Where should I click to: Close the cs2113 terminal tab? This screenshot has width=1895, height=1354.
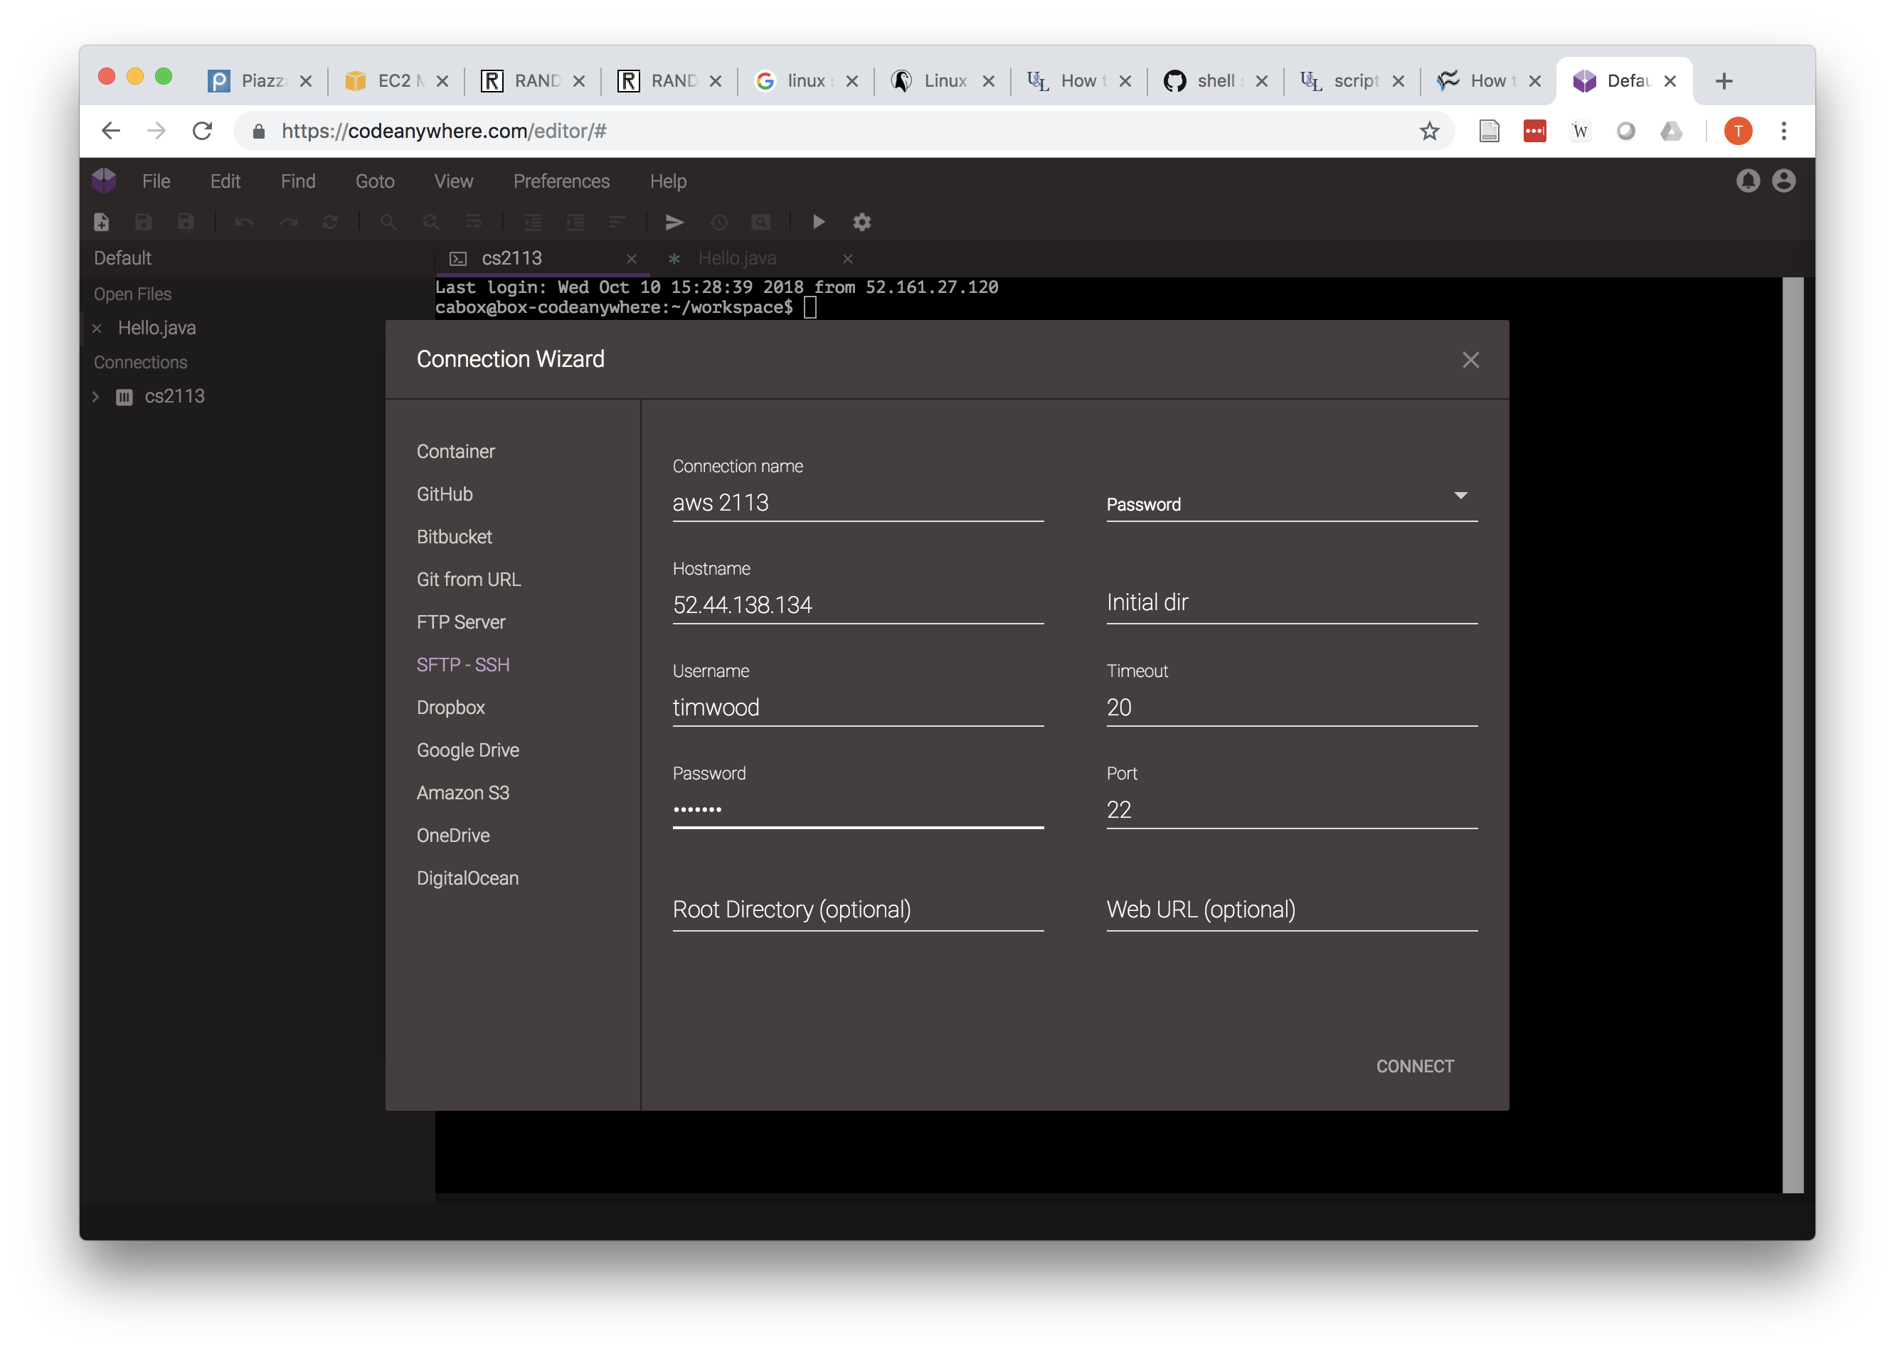coord(632,258)
